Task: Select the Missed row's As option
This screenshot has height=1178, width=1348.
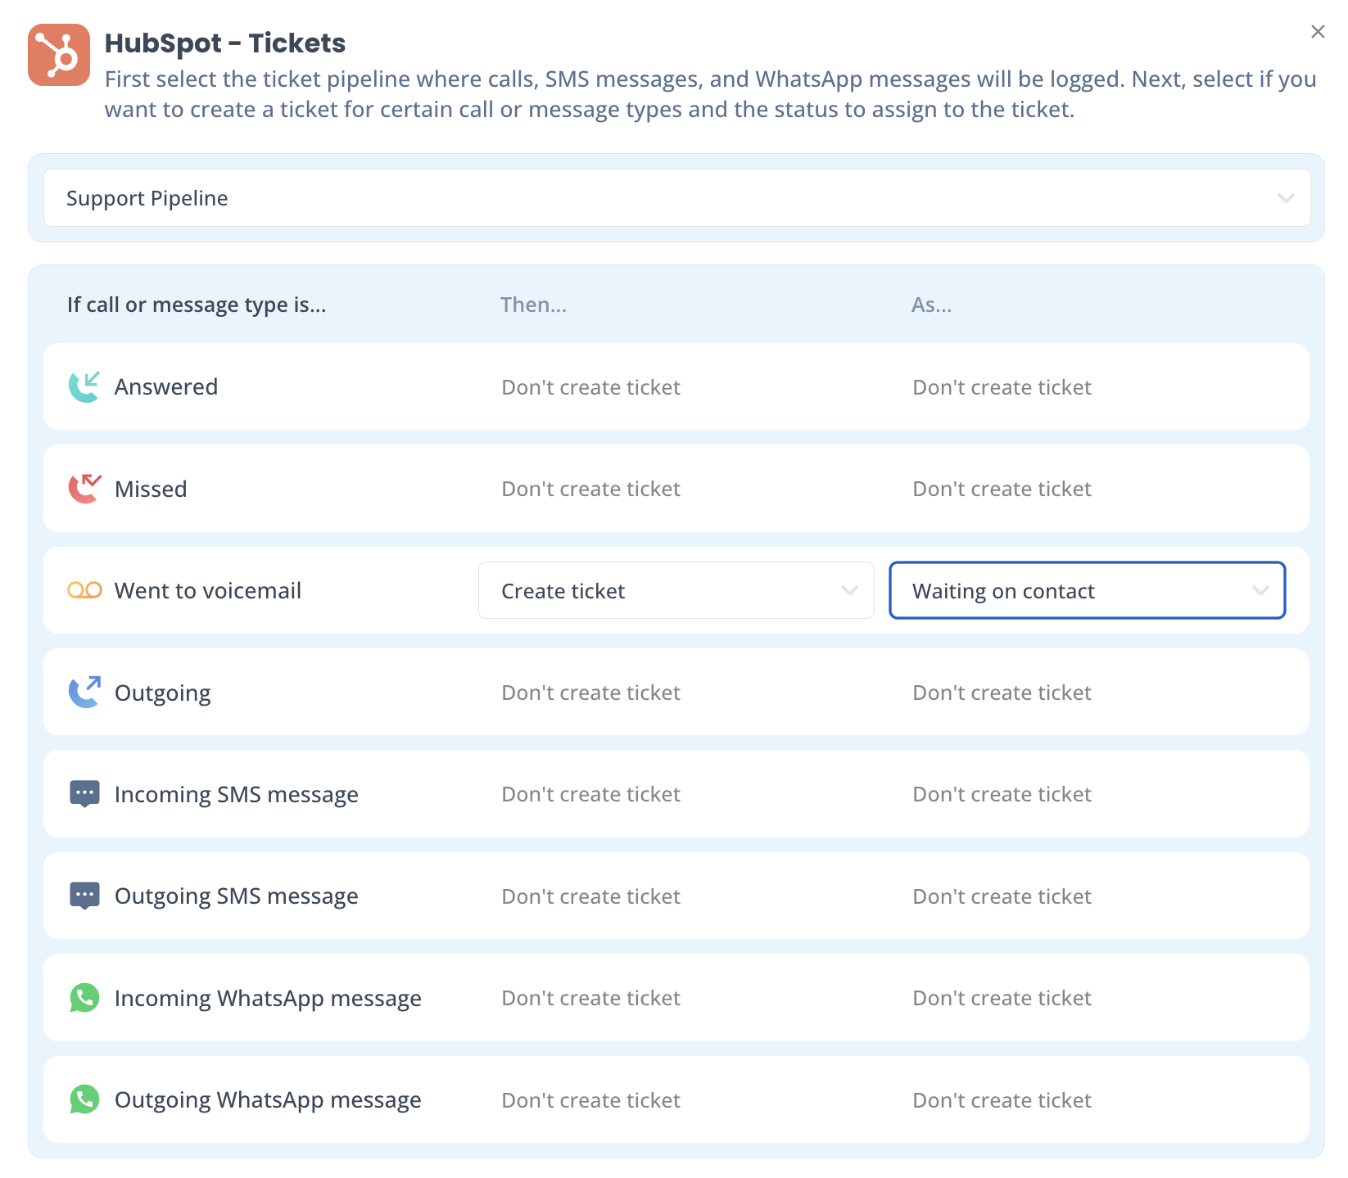Action: coord(1002,489)
